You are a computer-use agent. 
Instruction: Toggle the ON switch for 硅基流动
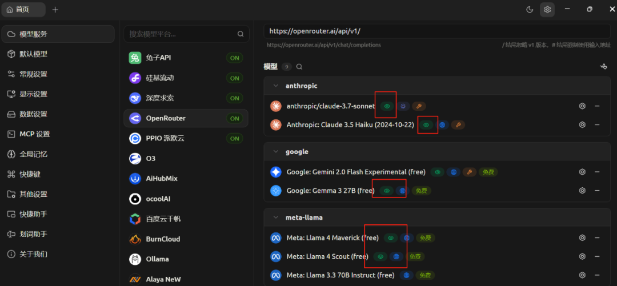(x=235, y=78)
